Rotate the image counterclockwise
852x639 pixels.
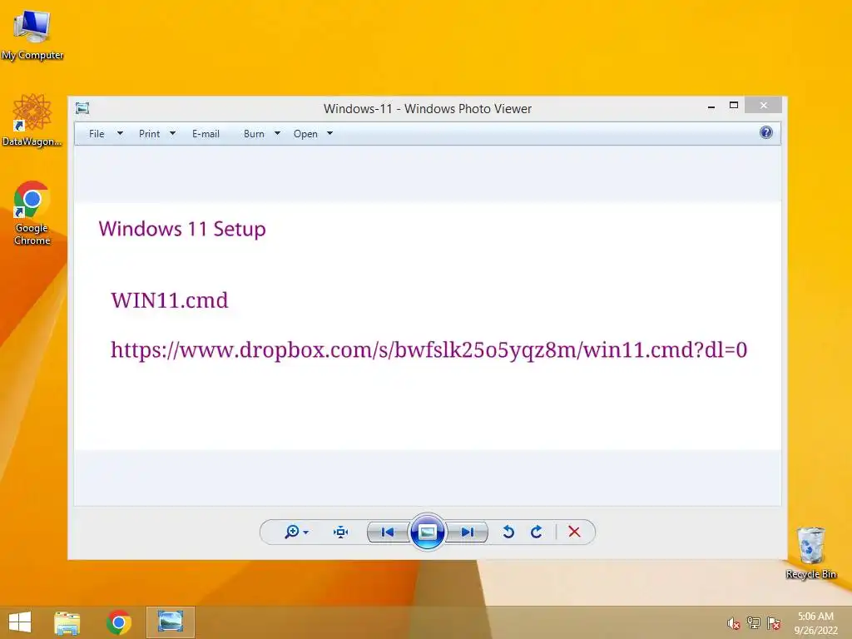[x=508, y=532]
